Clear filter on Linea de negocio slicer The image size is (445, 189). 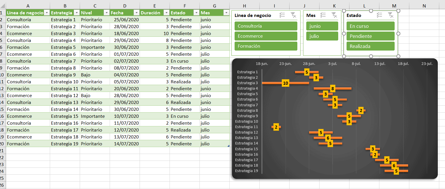(293, 15)
